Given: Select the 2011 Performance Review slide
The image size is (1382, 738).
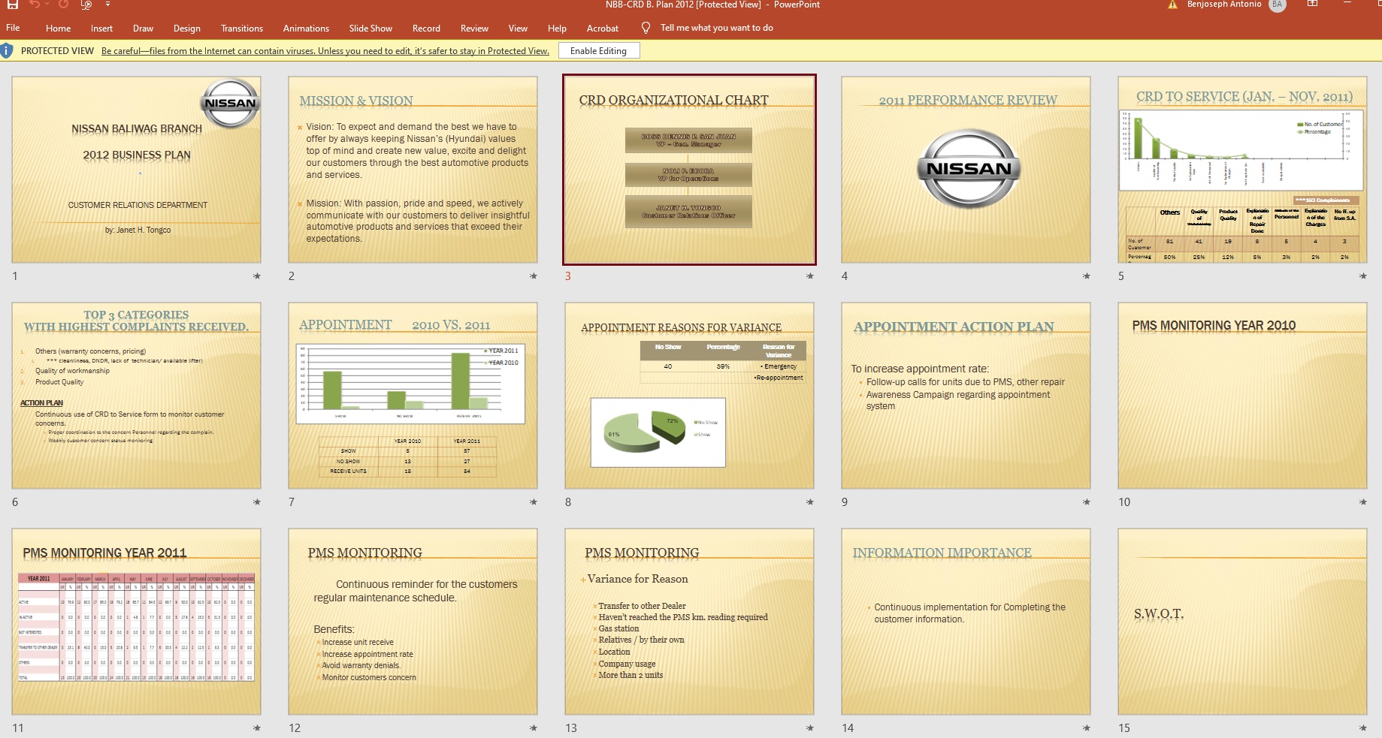Looking at the screenshot, I should [x=966, y=169].
